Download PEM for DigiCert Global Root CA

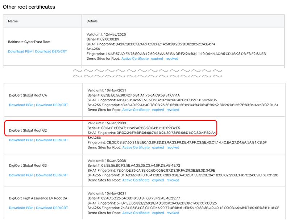pos(21,105)
